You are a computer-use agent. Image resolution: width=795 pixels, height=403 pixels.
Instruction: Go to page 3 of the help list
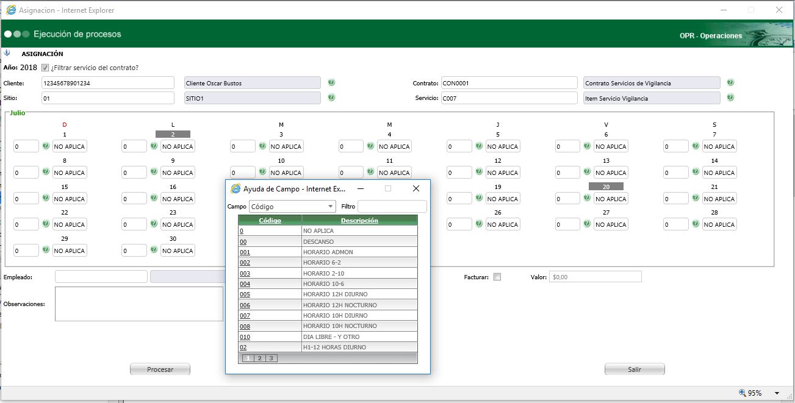point(271,358)
